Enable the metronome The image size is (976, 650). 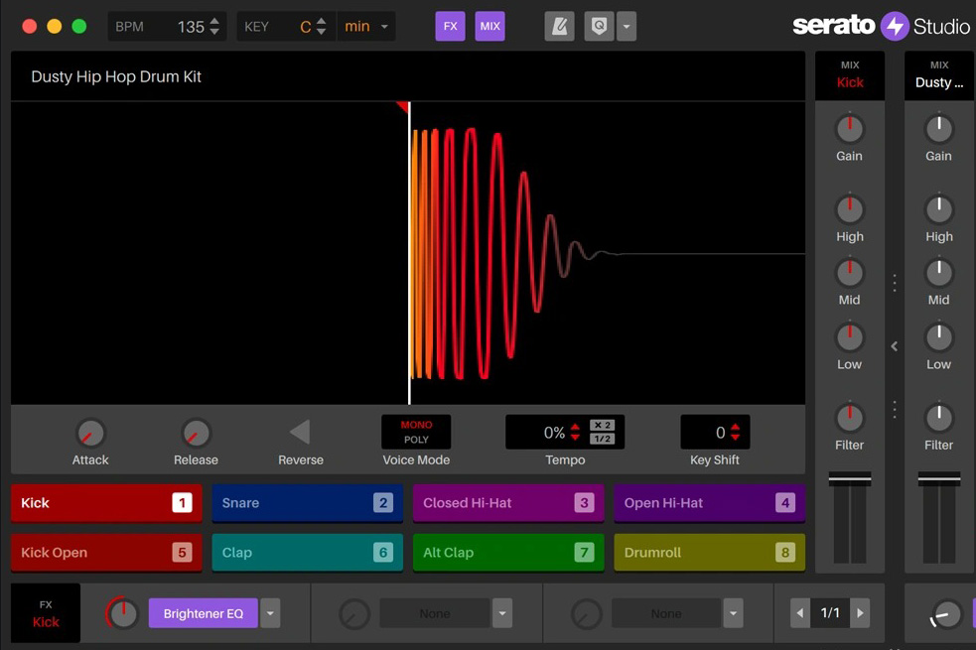pyautogui.click(x=559, y=26)
